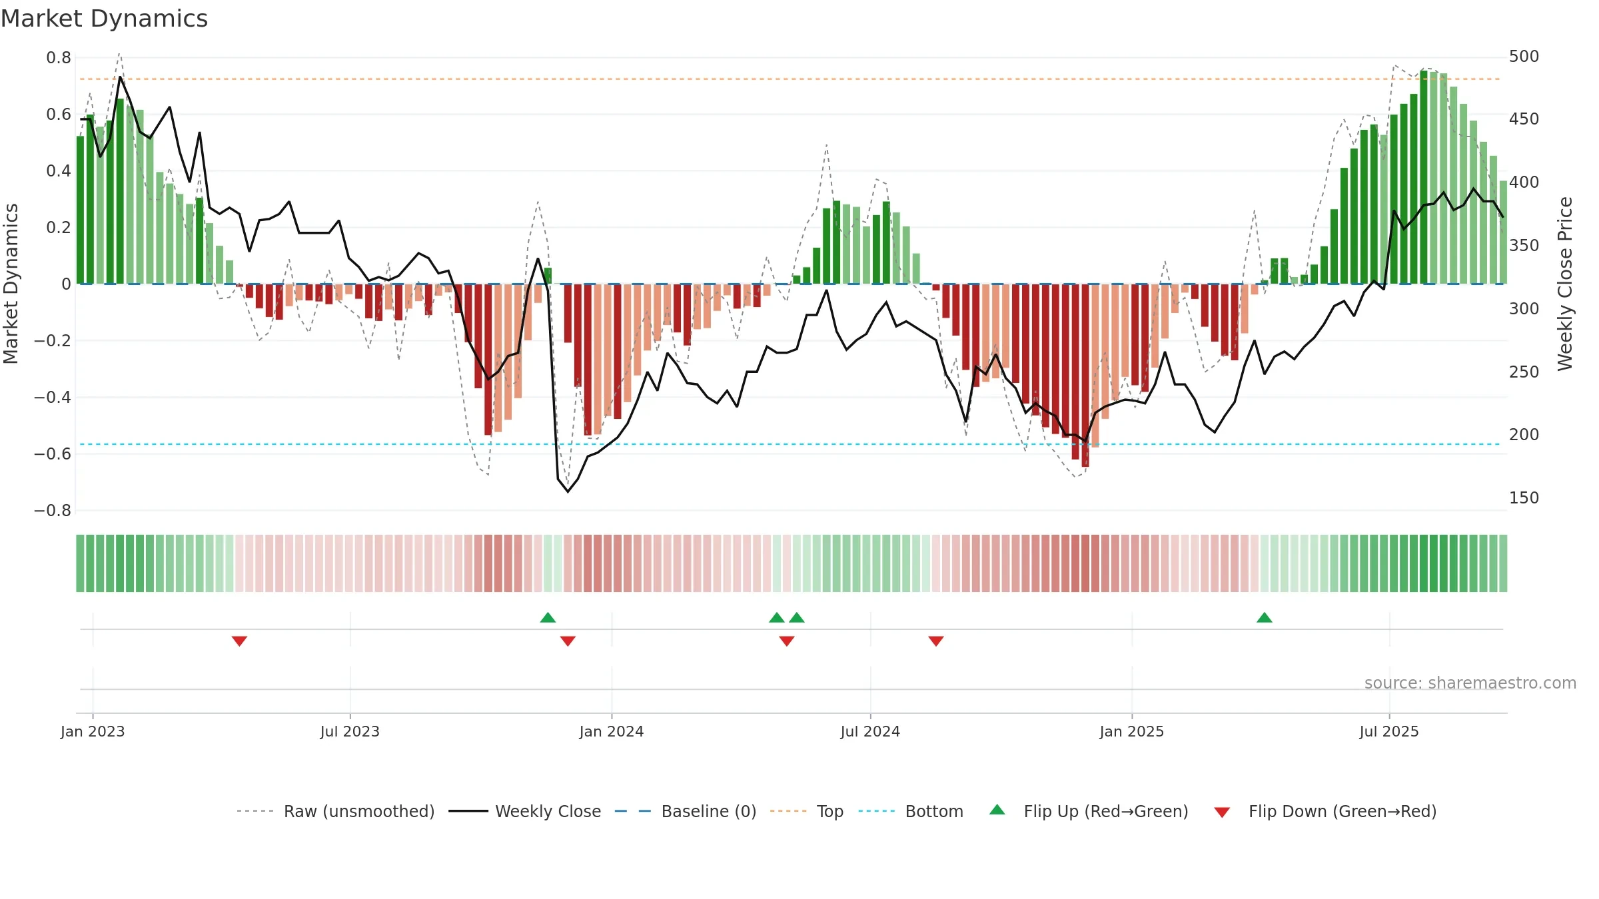Click the −0.4 left axis tick label

coord(53,398)
